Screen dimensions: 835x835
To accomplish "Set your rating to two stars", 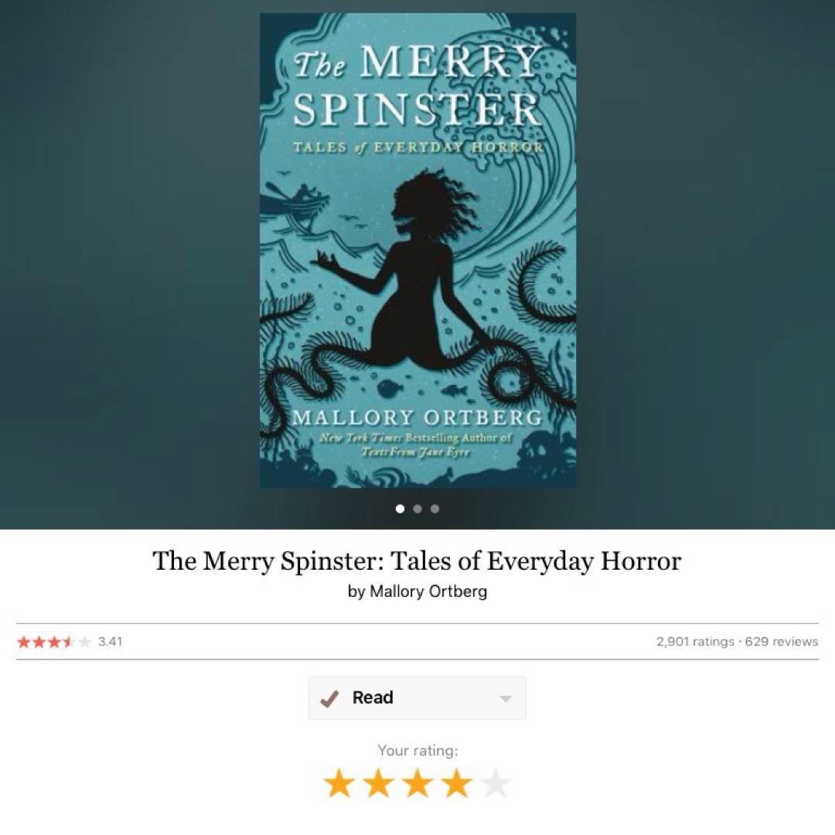I will [378, 783].
